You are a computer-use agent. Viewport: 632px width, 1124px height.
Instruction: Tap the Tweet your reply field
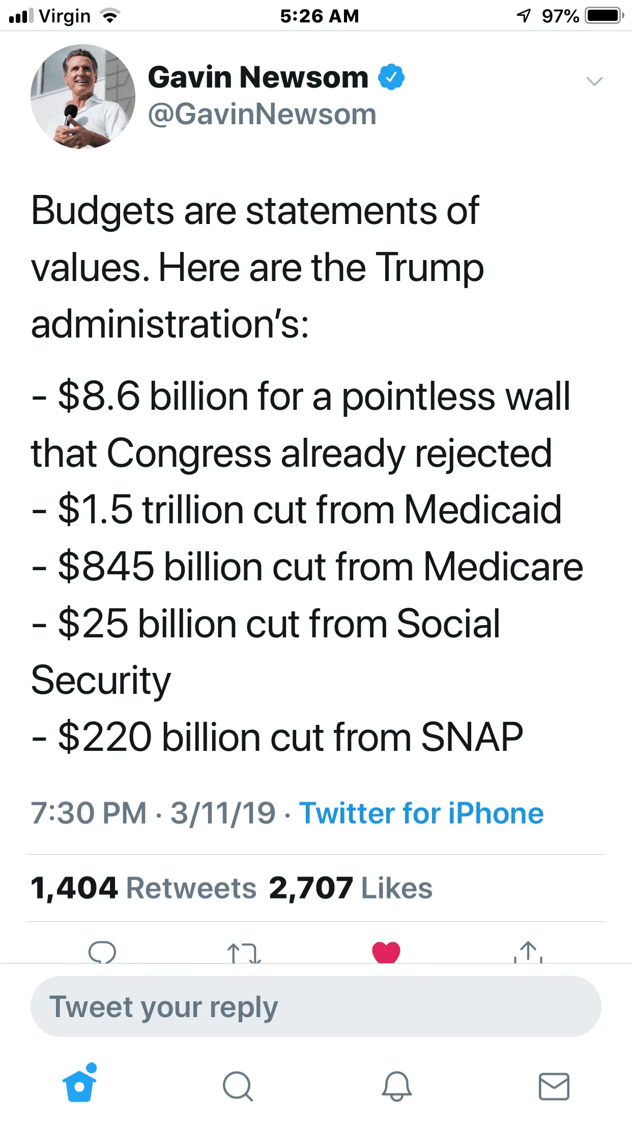tap(315, 1006)
